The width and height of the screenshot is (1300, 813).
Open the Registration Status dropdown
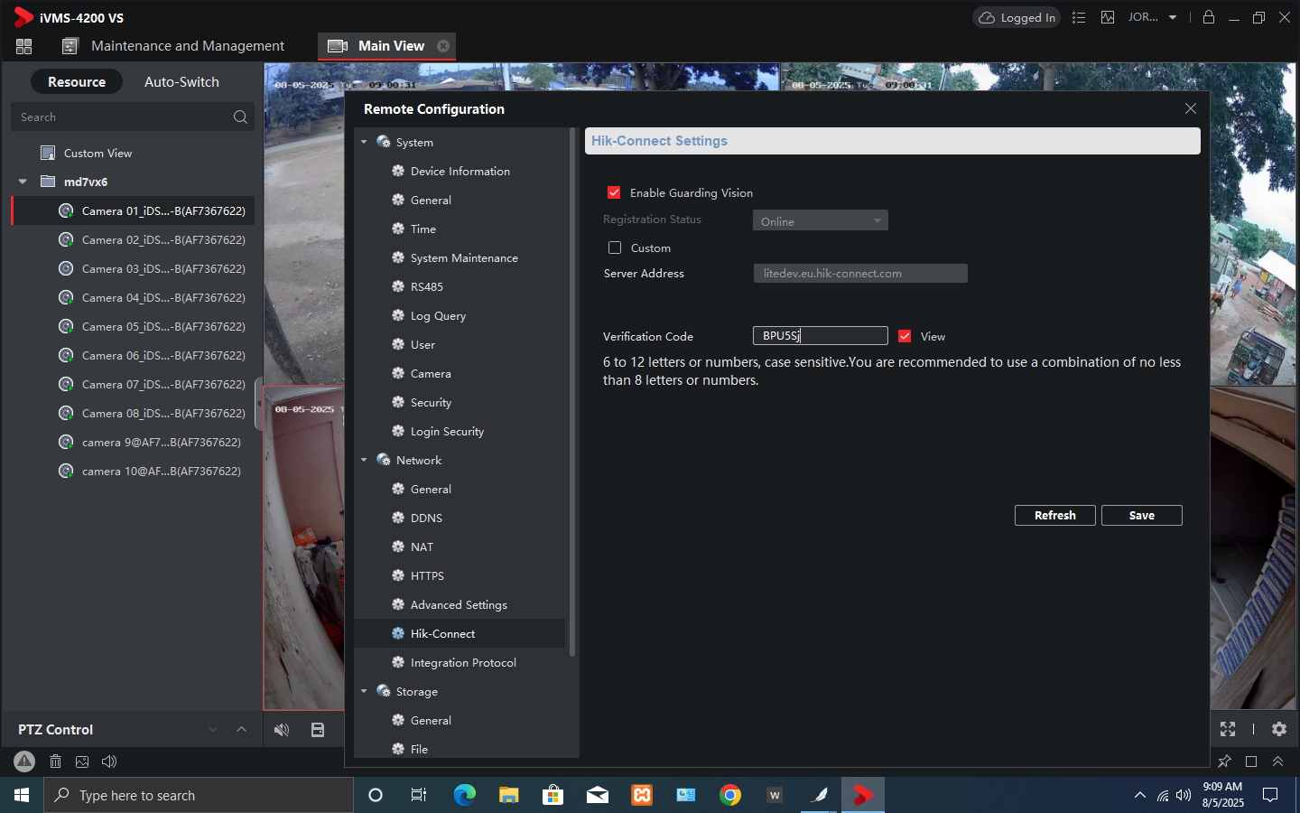tap(821, 220)
